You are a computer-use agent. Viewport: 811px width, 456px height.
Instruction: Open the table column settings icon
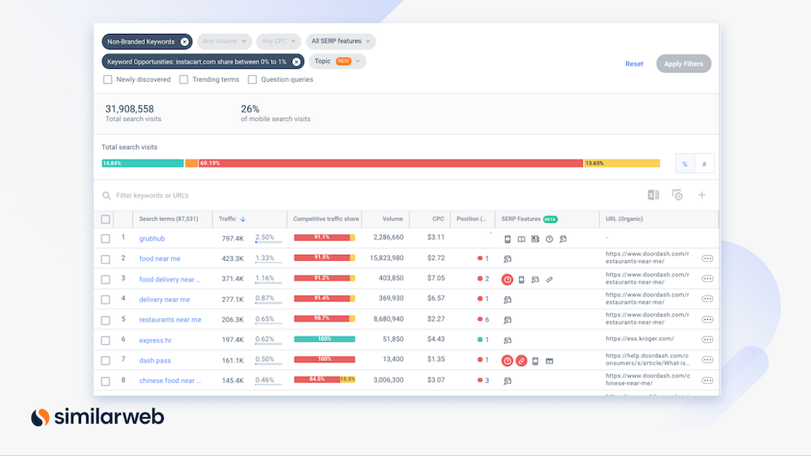click(x=677, y=195)
